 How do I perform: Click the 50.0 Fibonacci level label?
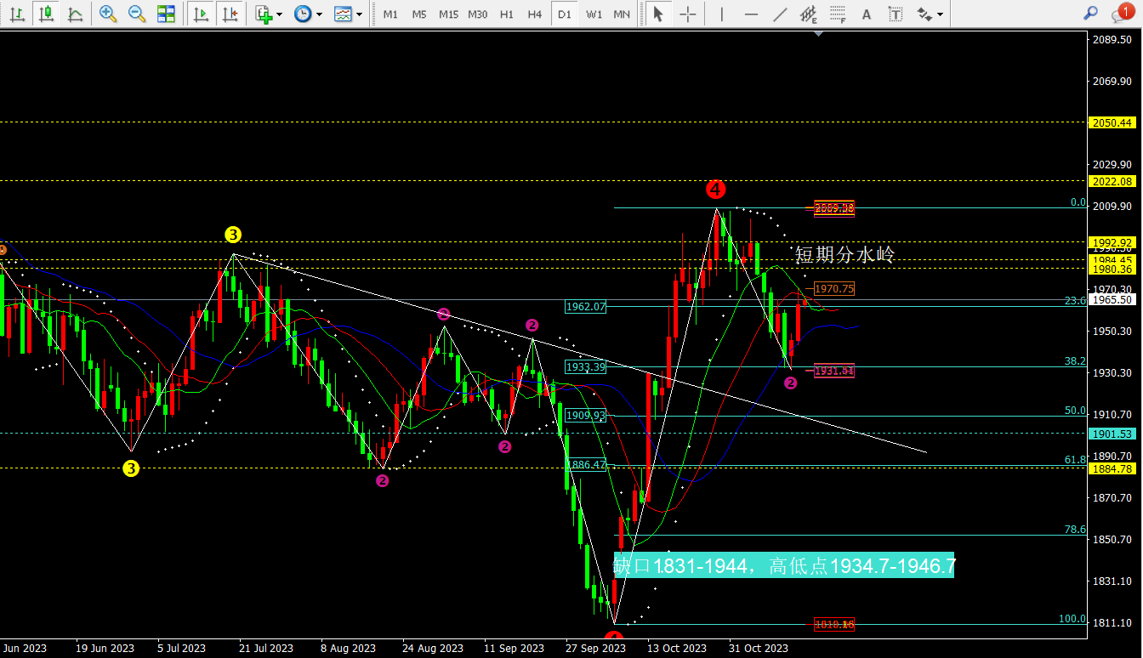(1076, 410)
